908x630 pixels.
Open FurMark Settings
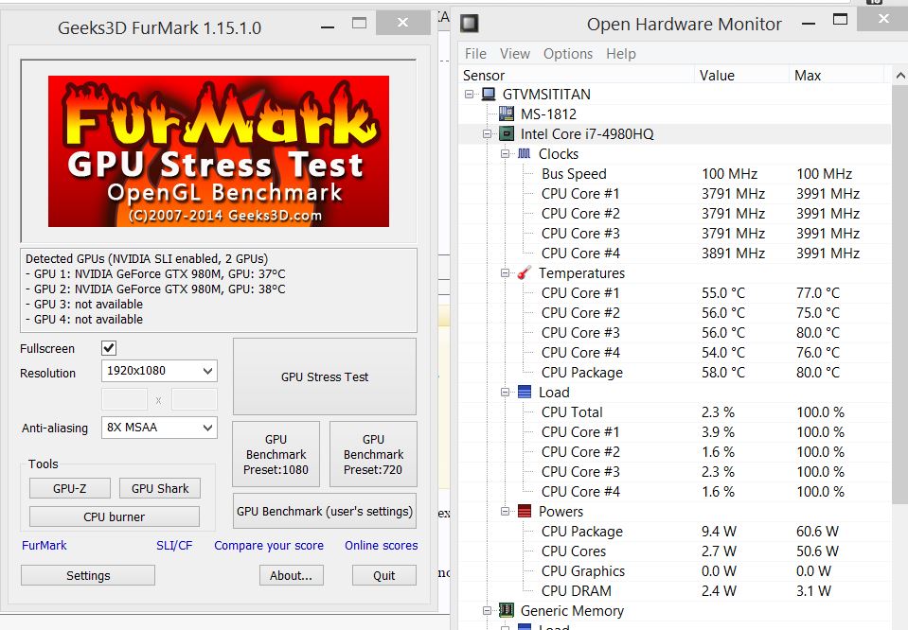(88, 576)
